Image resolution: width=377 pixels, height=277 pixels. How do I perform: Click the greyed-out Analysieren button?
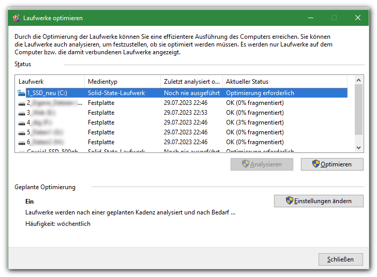click(262, 164)
